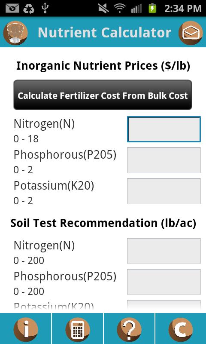Tap the soil test Nitrogen(N) 0 - 200 field

tap(164, 251)
